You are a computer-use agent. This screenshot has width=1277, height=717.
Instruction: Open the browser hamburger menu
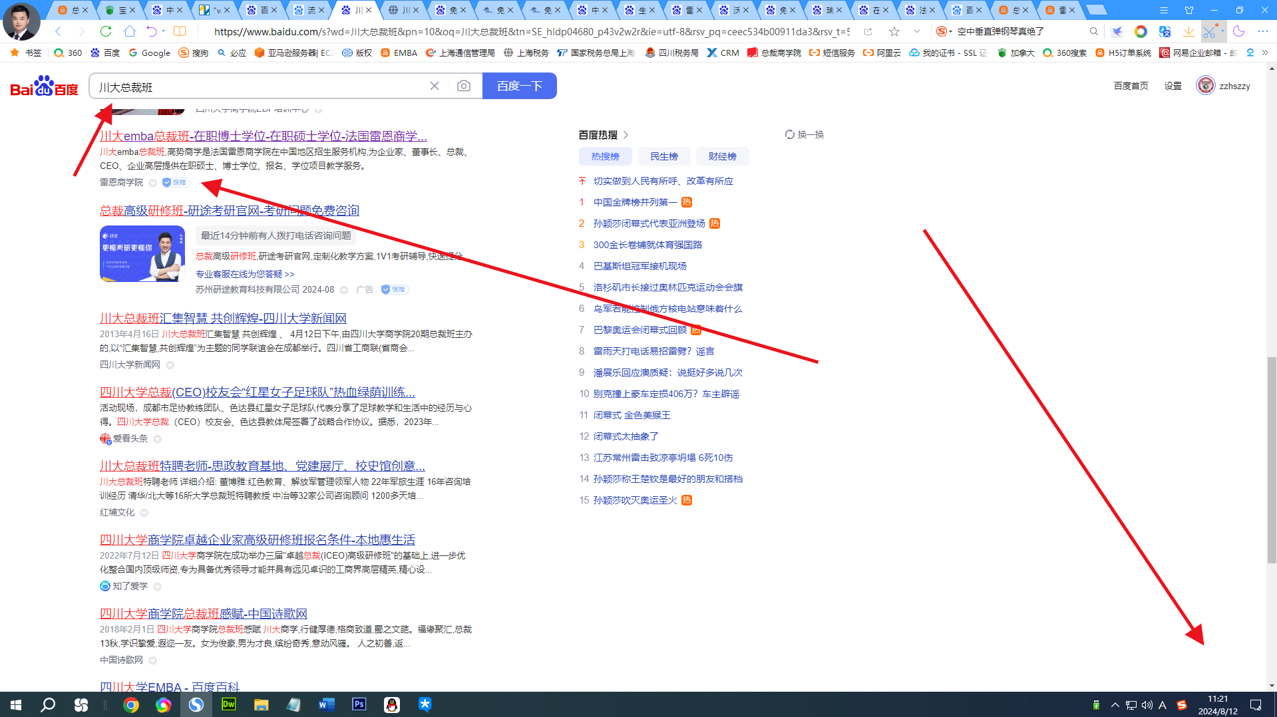[x=1262, y=31]
